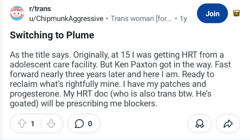Screen dimensions: 250x140
Task: Click the 1y post timestamp
Action: (183, 19)
